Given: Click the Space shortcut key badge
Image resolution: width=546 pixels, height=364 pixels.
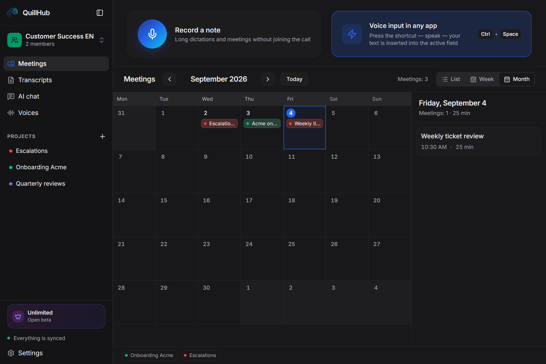Looking at the screenshot, I should point(510,34).
